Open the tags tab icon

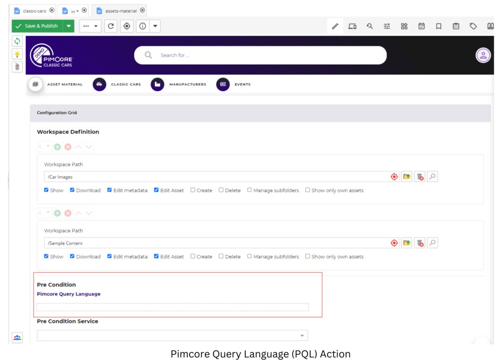pyautogui.click(x=473, y=27)
